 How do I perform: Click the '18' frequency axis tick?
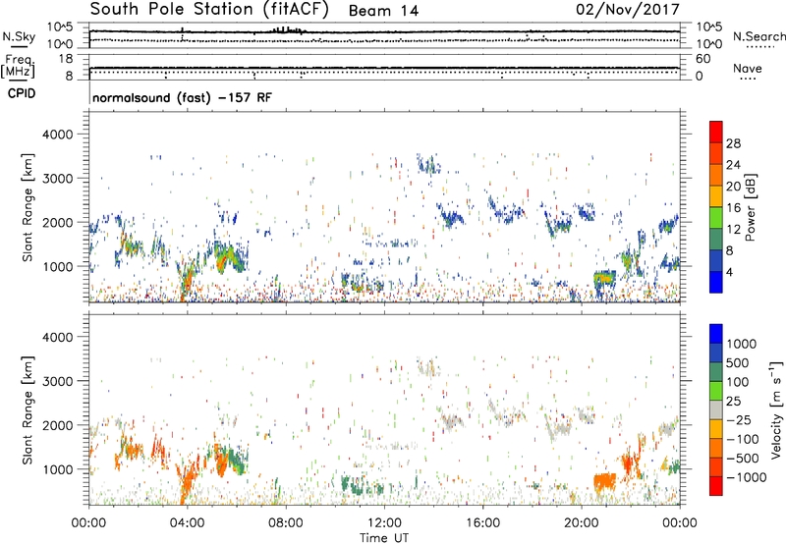66,59
